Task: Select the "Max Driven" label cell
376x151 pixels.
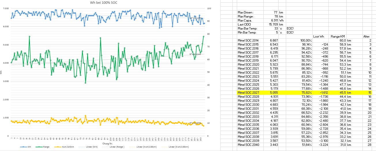Action: pyautogui.click(x=246, y=13)
